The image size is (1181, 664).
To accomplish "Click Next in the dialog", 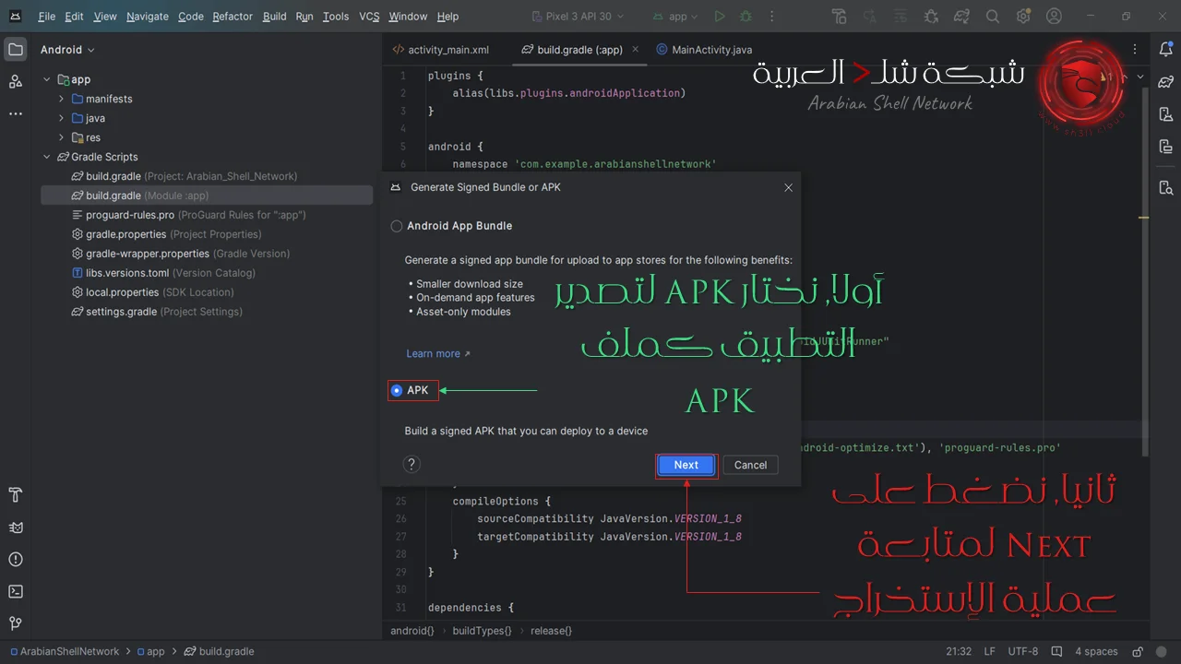I will coord(686,465).
